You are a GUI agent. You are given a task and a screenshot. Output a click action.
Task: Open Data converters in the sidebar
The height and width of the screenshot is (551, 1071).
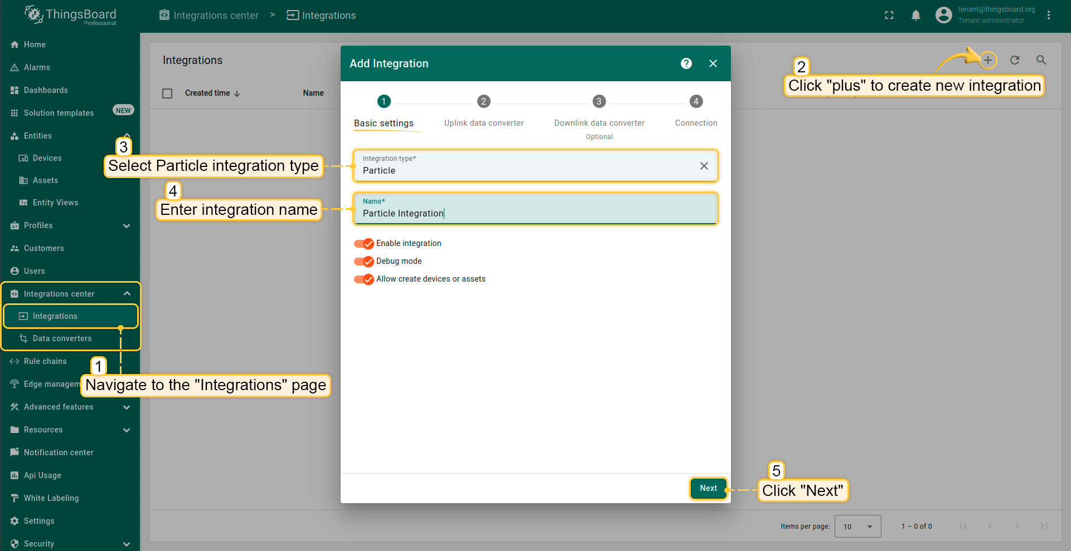(62, 338)
